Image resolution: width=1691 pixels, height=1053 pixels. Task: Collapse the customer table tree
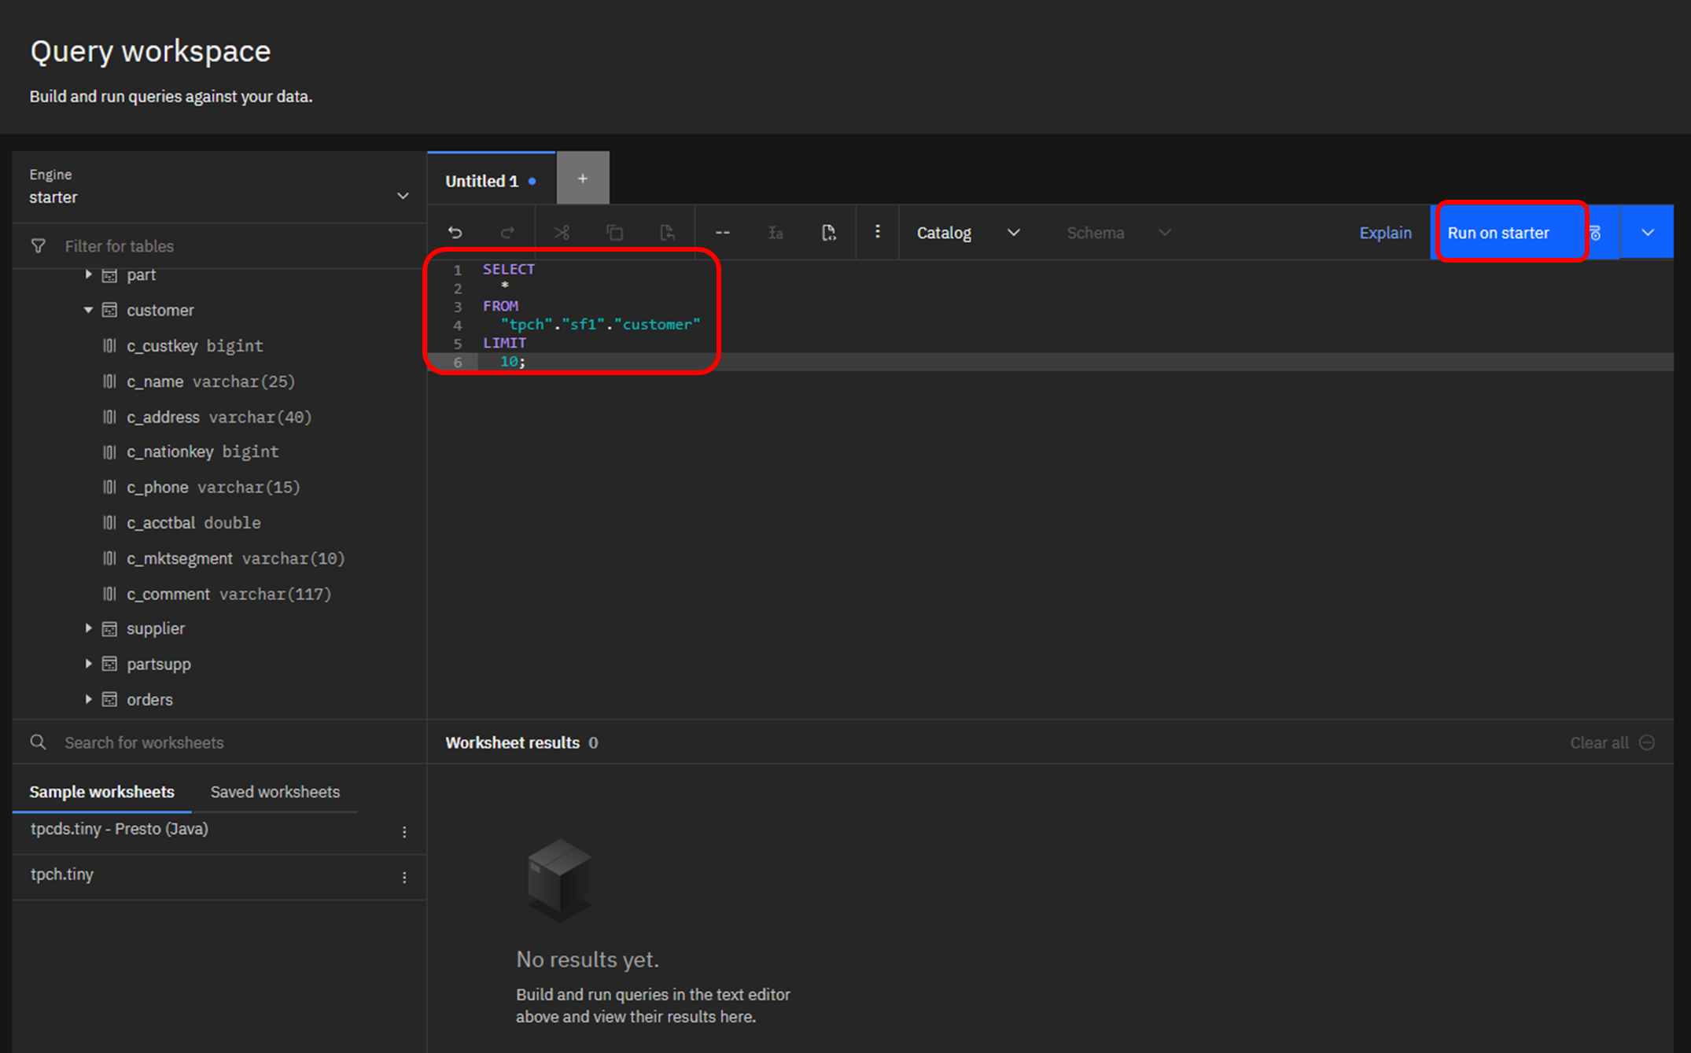tap(88, 310)
